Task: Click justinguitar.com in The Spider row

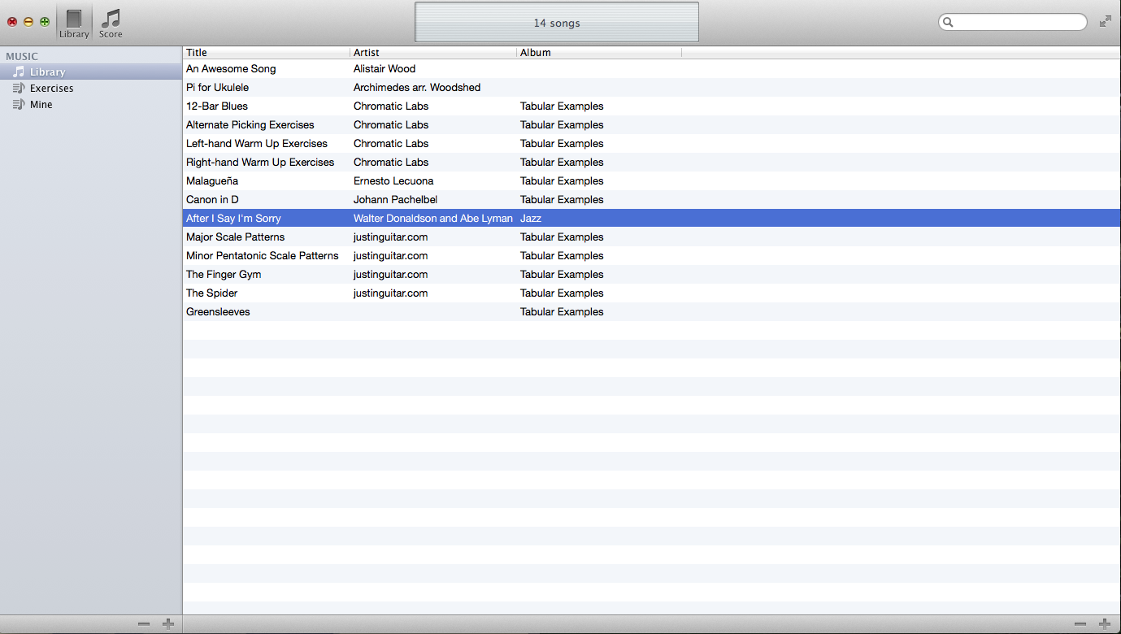Action: tap(390, 293)
